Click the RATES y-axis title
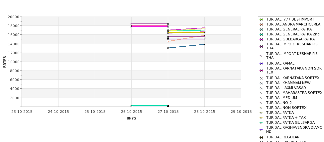 point(5,62)
